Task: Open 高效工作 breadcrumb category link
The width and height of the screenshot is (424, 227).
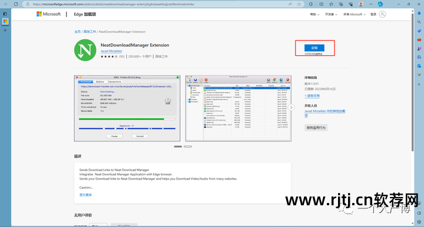Action: (x=90, y=32)
